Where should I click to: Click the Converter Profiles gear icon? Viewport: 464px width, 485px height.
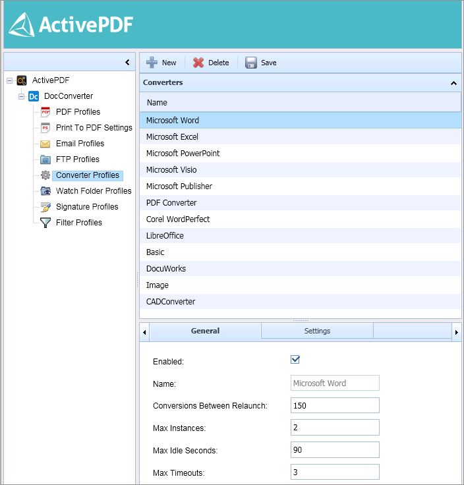click(x=45, y=175)
